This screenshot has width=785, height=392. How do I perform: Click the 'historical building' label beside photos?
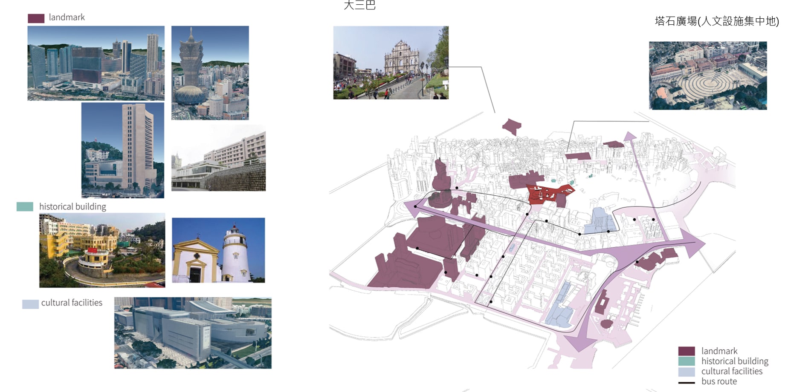[72, 207]
